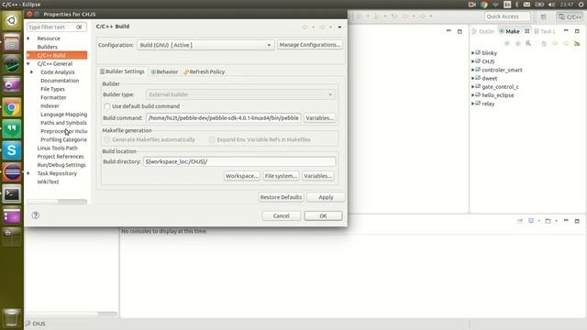The image size is (587, 330).
Task: Click Manage Configurations button
Action: click(x=310, y=45)
